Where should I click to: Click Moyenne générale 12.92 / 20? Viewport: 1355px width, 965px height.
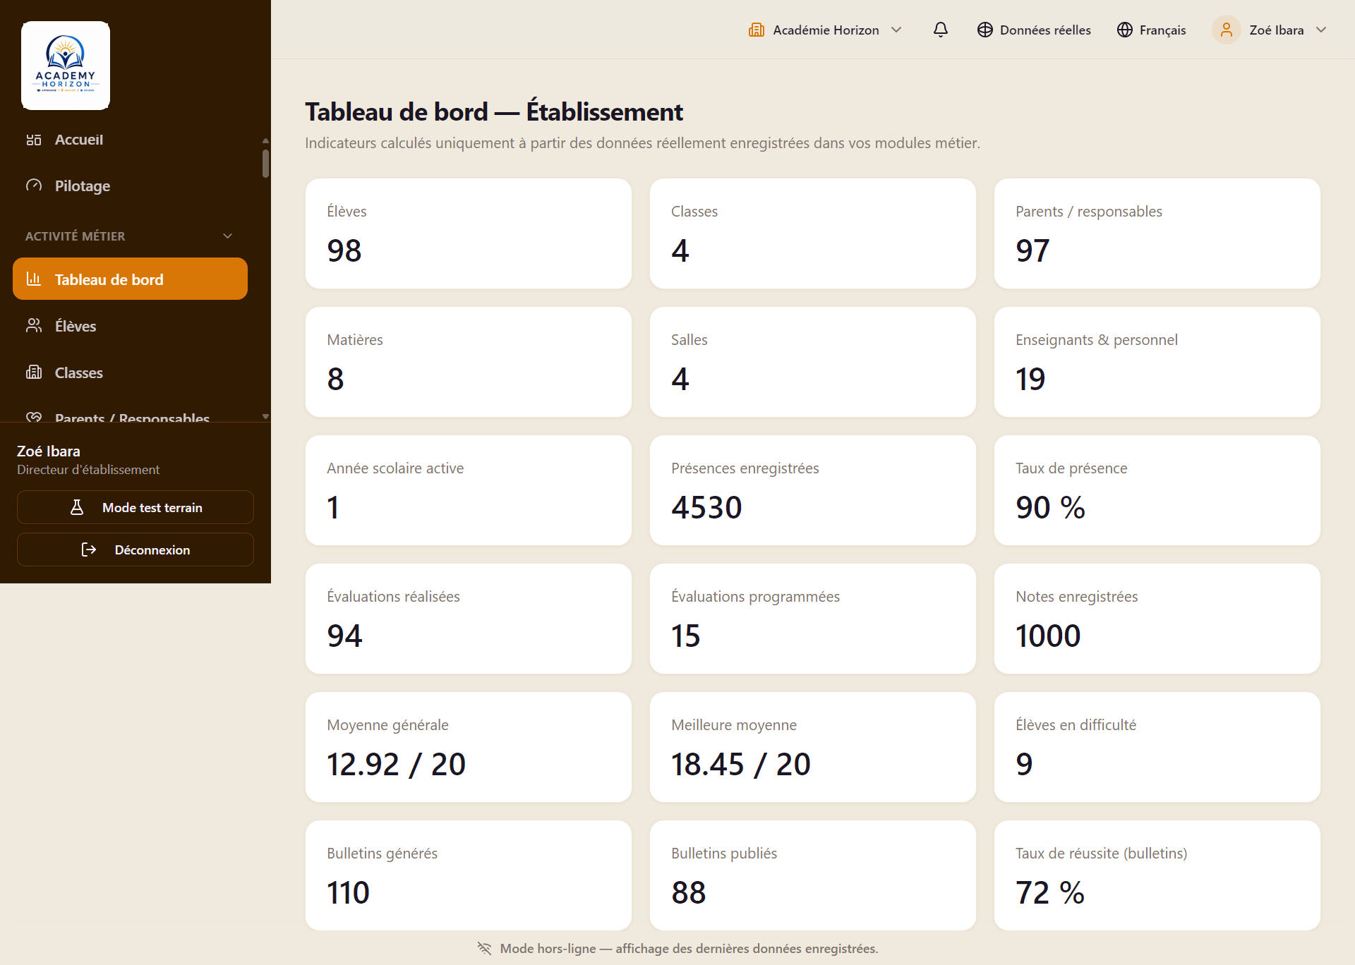coord(396,764)
